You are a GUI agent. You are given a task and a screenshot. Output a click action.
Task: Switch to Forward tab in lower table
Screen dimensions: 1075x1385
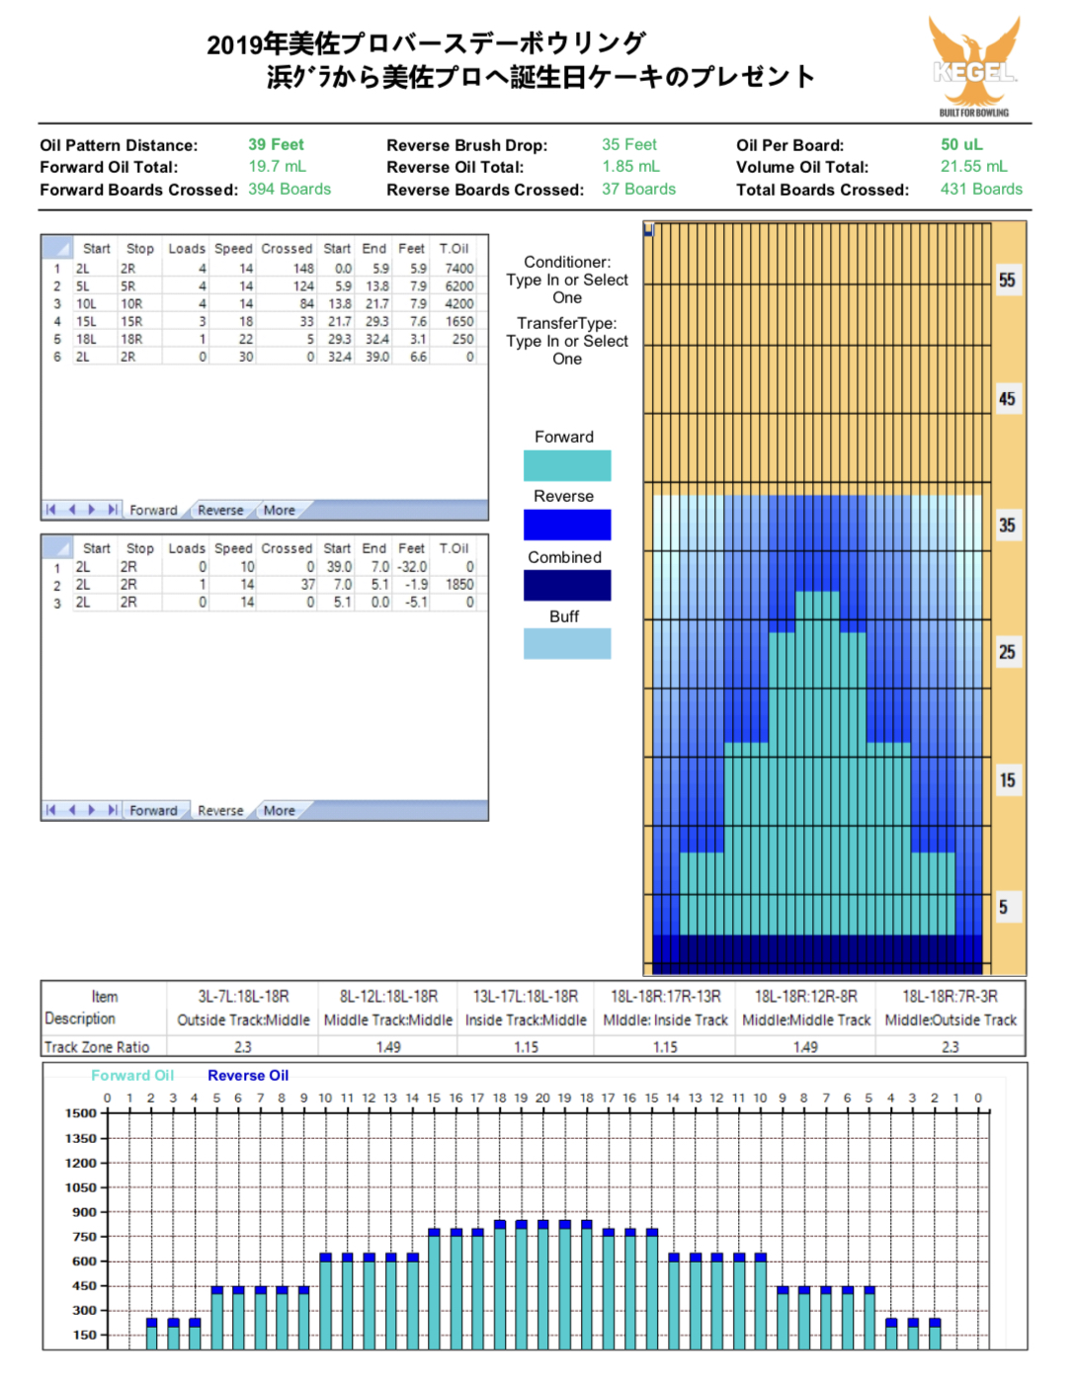point(153,811)
